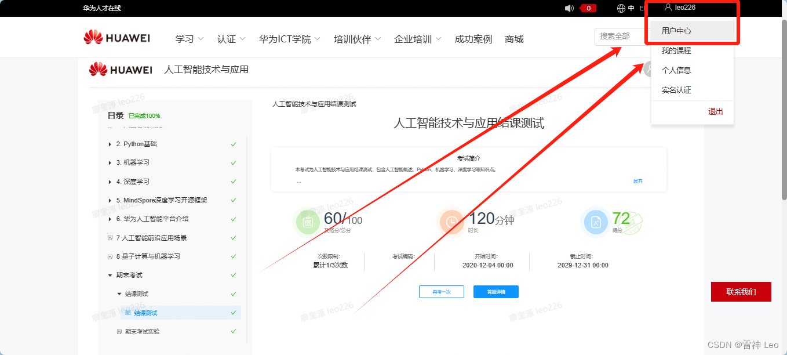Choose 退出 to log out
Screen dimensions: 787x355
pos(715,111)
